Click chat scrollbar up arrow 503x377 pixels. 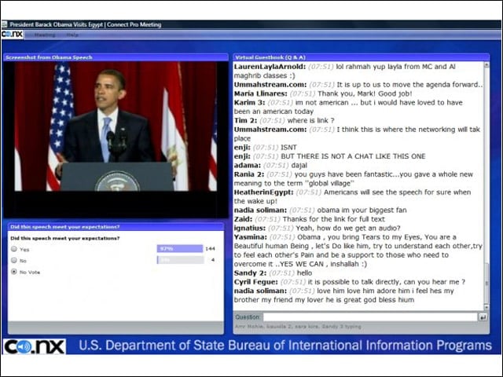click(x=486, y=65)
